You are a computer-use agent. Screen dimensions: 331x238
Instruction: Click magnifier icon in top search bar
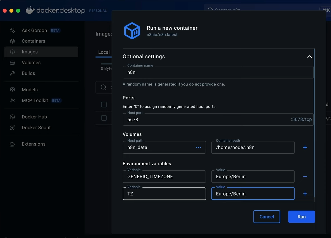210,10
